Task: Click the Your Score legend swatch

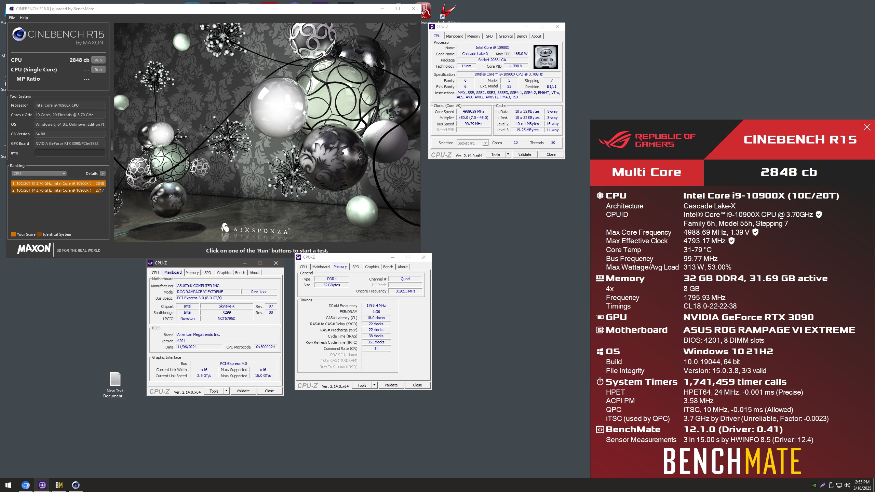Action: (14, 234)
